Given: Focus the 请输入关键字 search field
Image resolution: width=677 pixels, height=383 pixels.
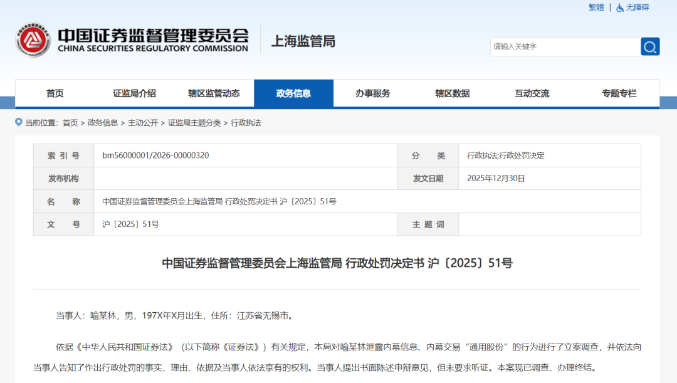Looking at the screenshot, I should tap(565, 46).
